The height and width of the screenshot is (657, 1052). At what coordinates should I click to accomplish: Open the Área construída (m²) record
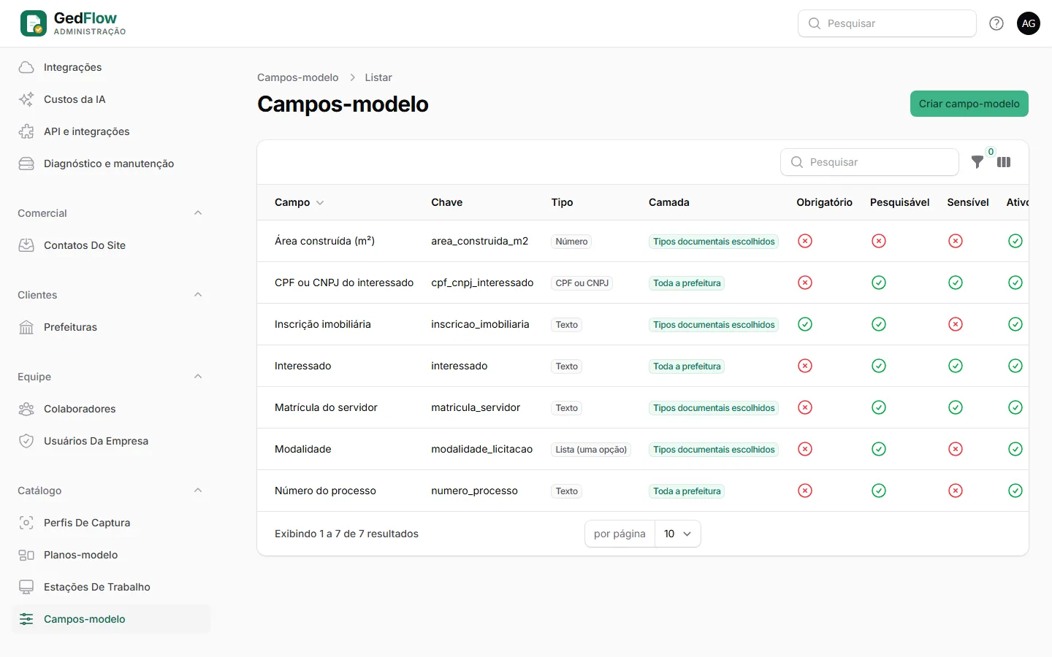coord(324,241)
